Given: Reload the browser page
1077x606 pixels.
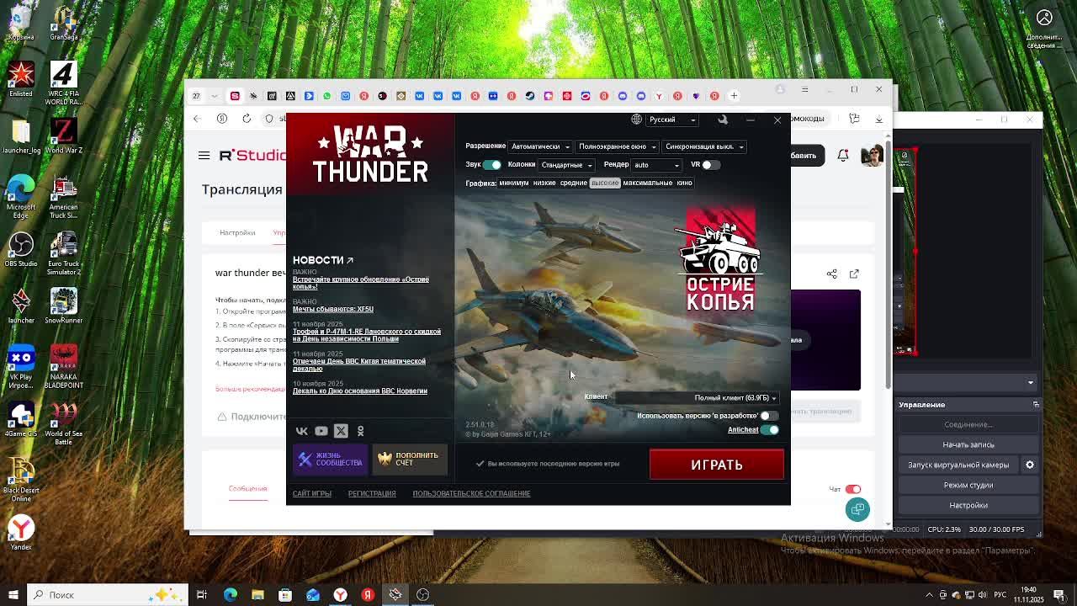Looking at the screenshot, I should [247, 119].
